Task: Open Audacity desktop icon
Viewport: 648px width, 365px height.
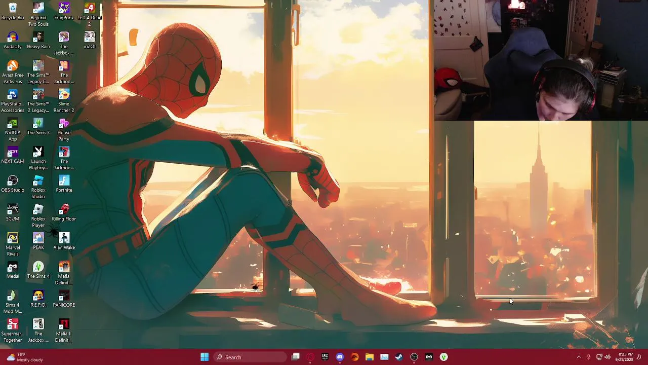Action: (13, 40)
